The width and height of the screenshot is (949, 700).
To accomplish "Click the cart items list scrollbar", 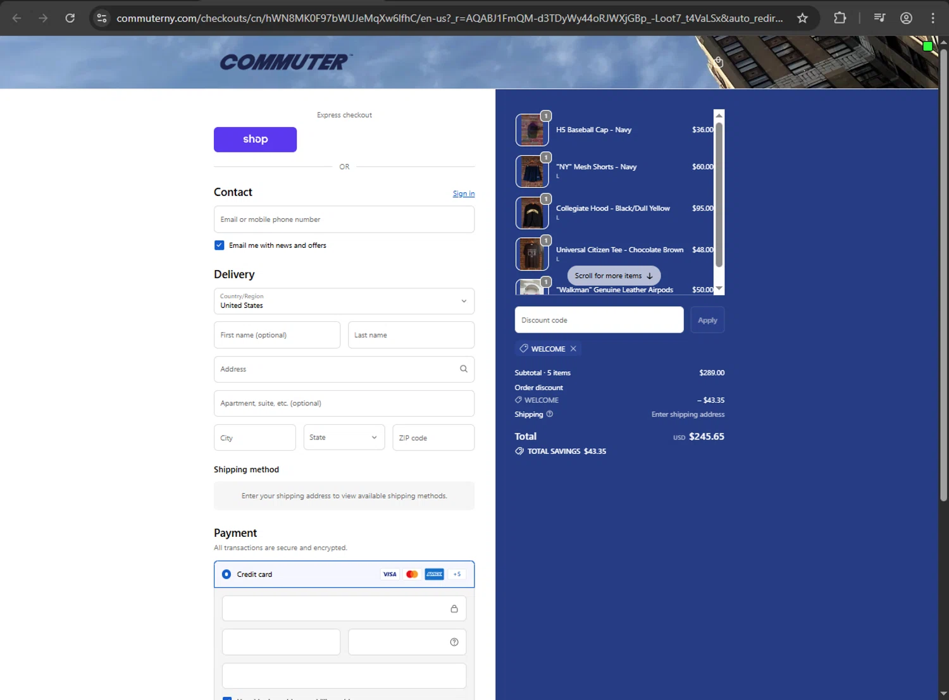I will tap(719, 195).
